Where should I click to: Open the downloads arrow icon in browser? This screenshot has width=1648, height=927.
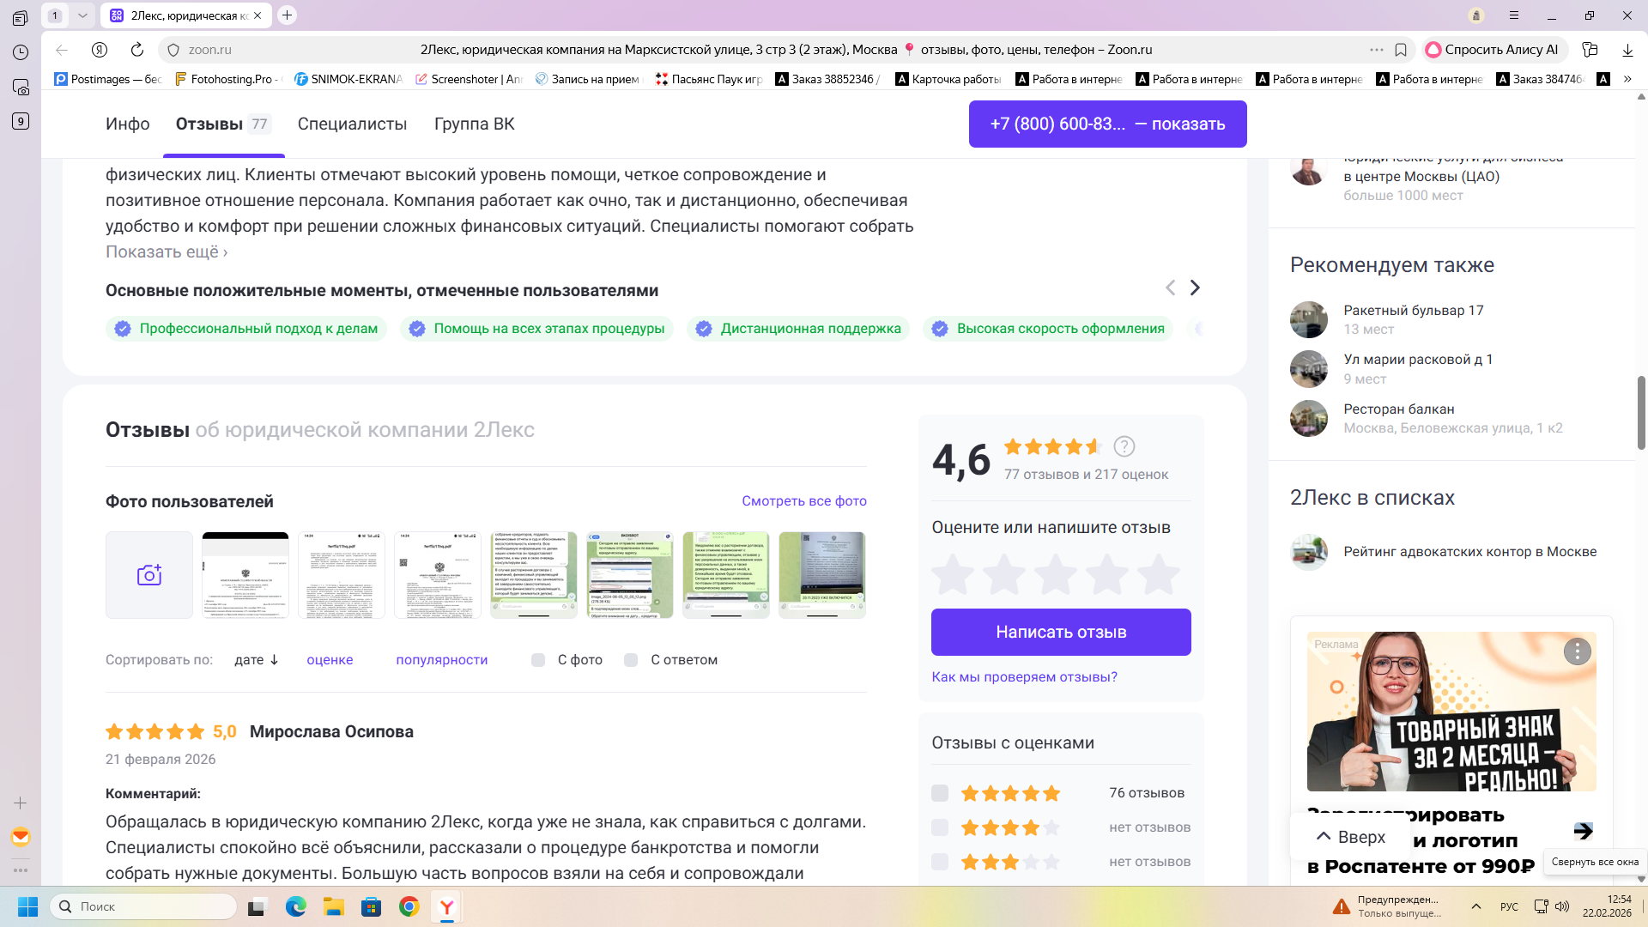(1627, 50)
